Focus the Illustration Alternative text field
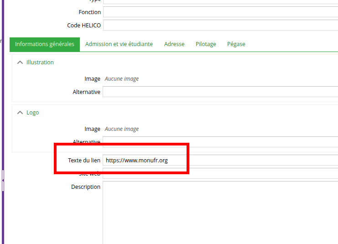 (220, 92)
